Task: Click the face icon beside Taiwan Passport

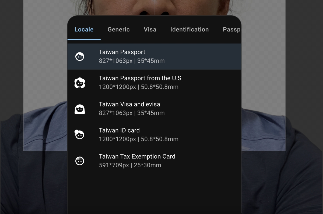Action: pos(80,56)
